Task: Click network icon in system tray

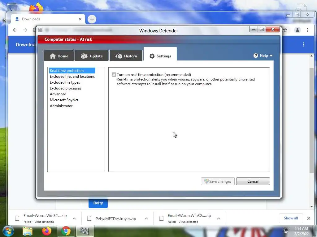Action: 286,231
